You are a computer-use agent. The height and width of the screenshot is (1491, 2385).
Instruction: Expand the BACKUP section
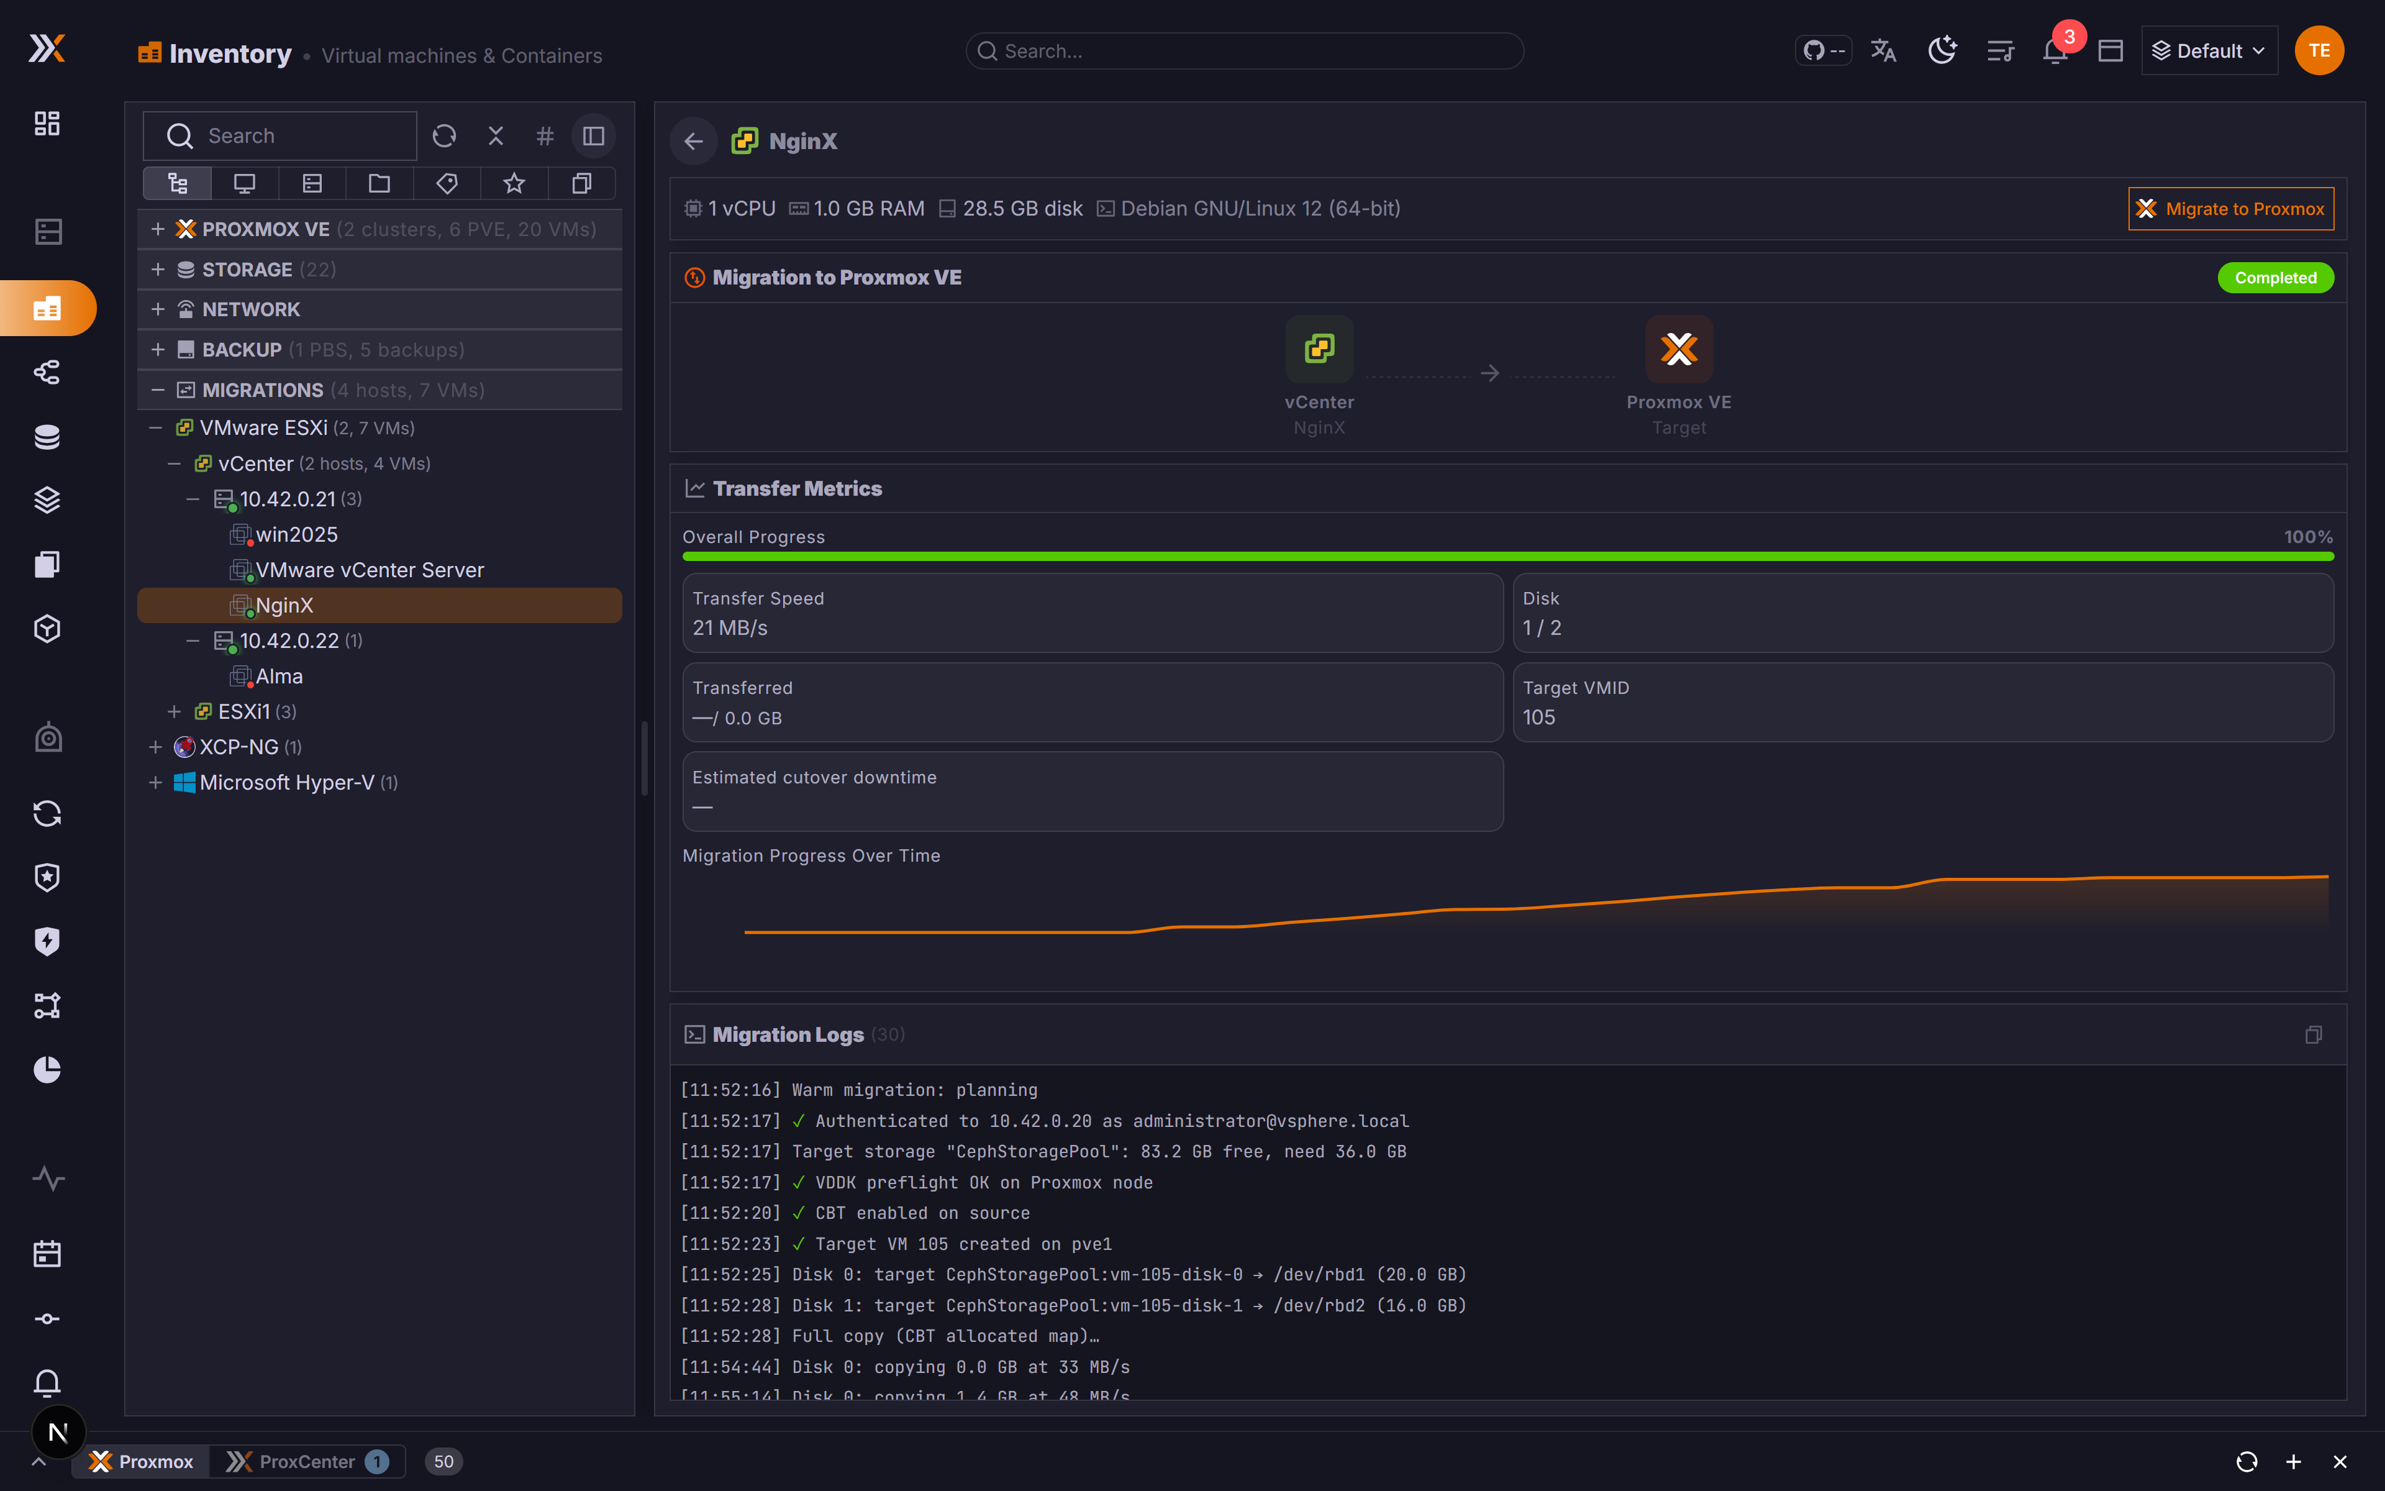click(x=158, y=350)
